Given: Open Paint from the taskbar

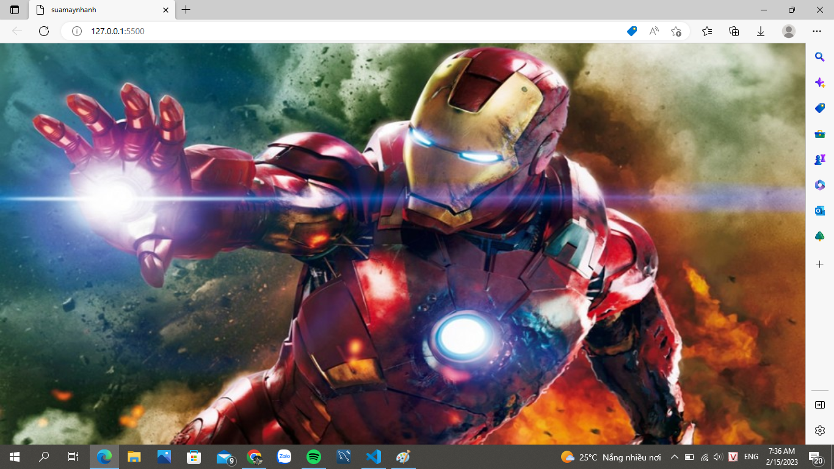Looking at the screenshot, I should 403,457.
